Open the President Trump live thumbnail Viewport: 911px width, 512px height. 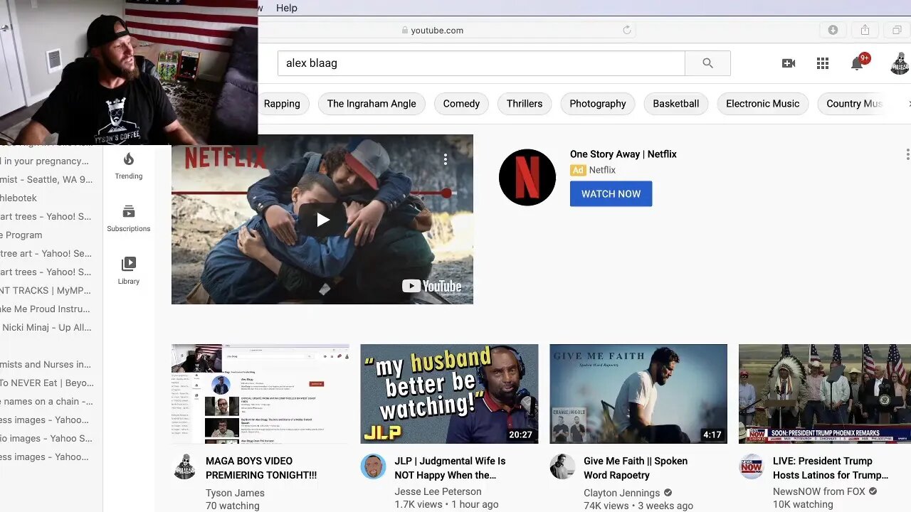(825, 393)
